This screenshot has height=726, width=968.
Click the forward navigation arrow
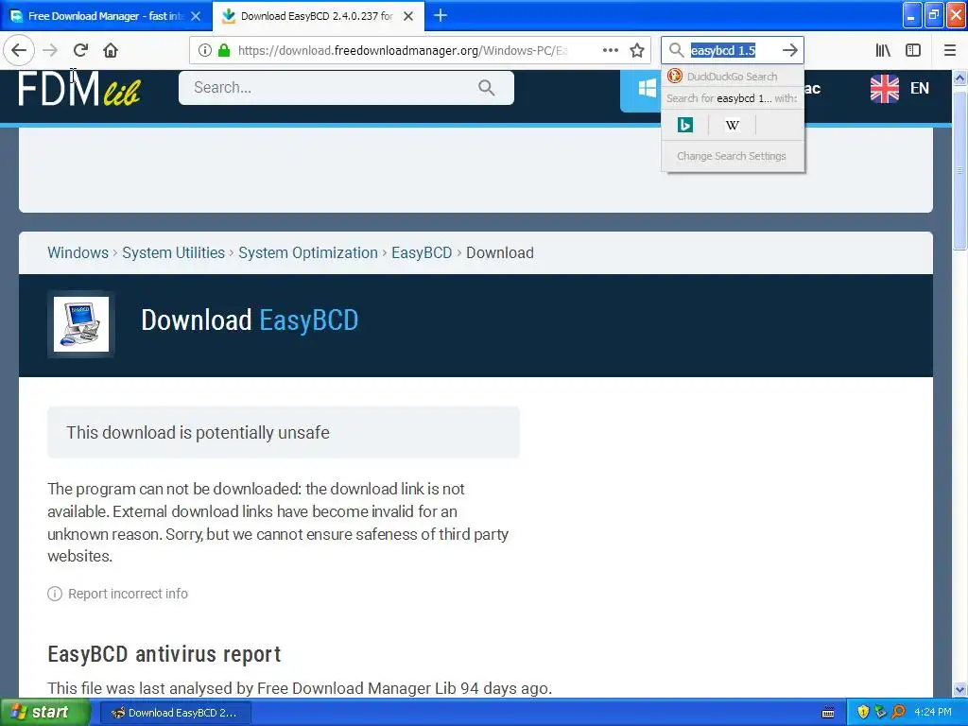50,50
